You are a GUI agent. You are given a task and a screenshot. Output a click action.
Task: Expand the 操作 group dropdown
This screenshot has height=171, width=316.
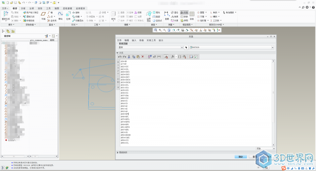point(11,25)
